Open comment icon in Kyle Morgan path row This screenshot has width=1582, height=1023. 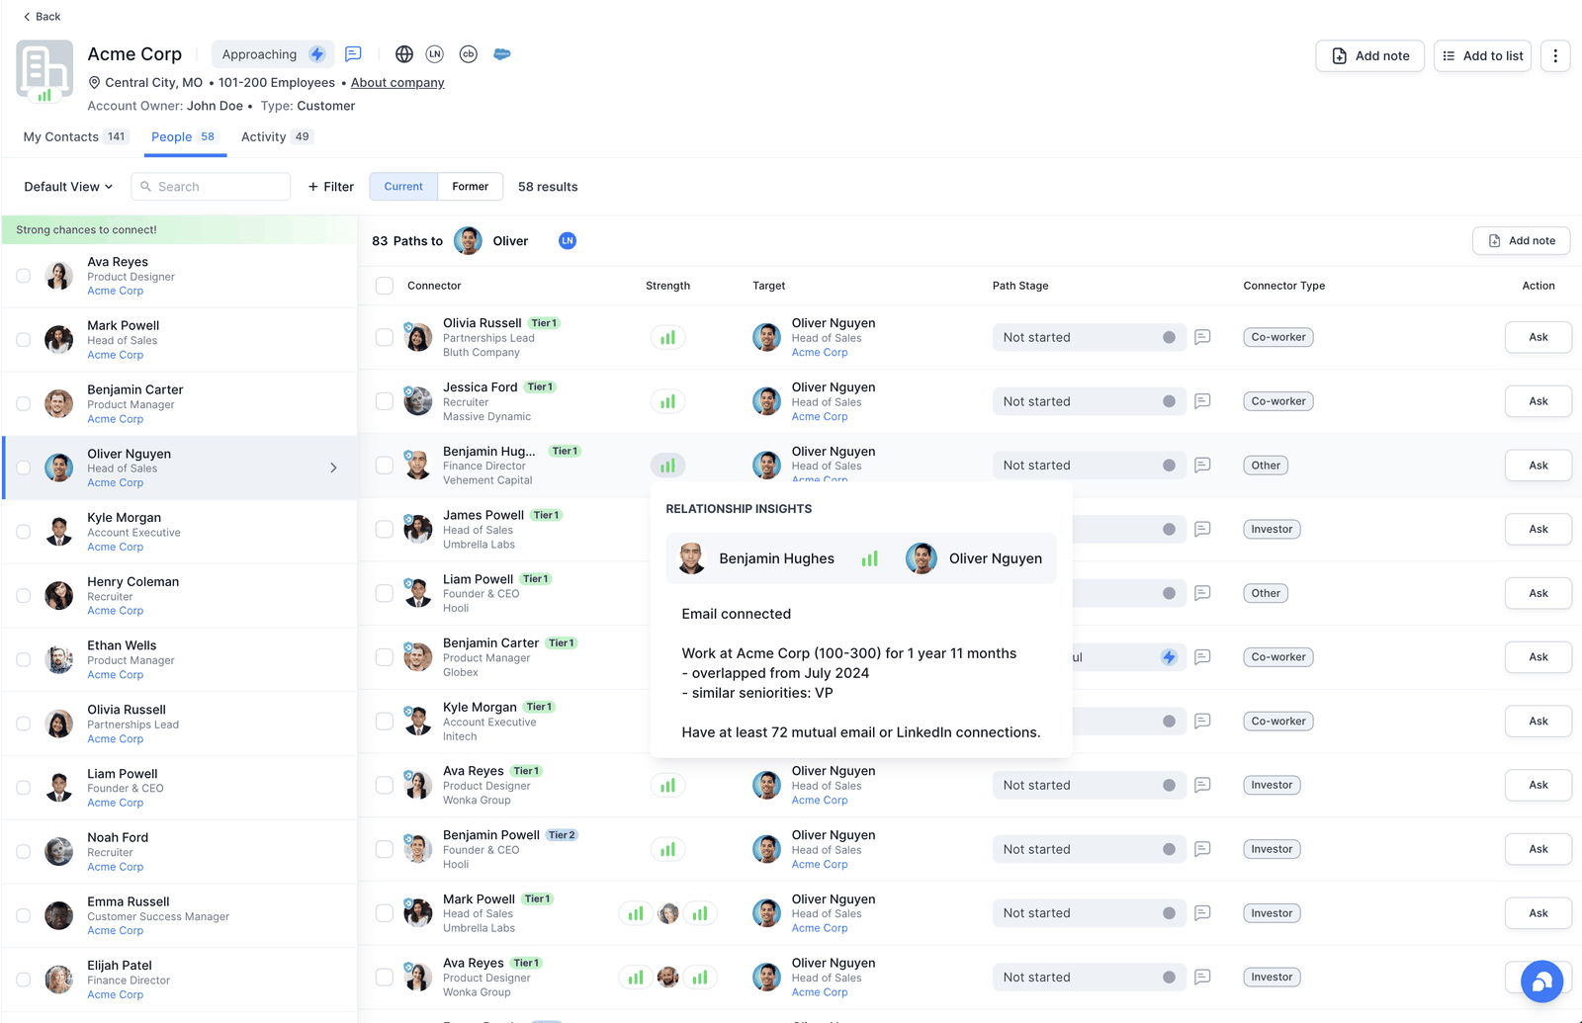(1202, 722)
